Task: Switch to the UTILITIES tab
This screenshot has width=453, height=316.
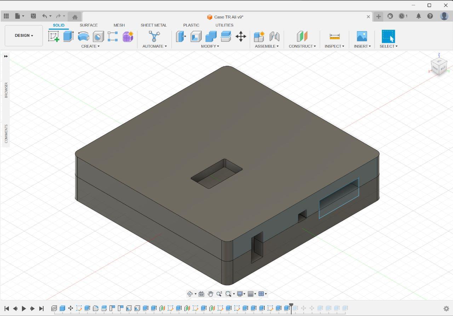Action: (x=224, y=25)
